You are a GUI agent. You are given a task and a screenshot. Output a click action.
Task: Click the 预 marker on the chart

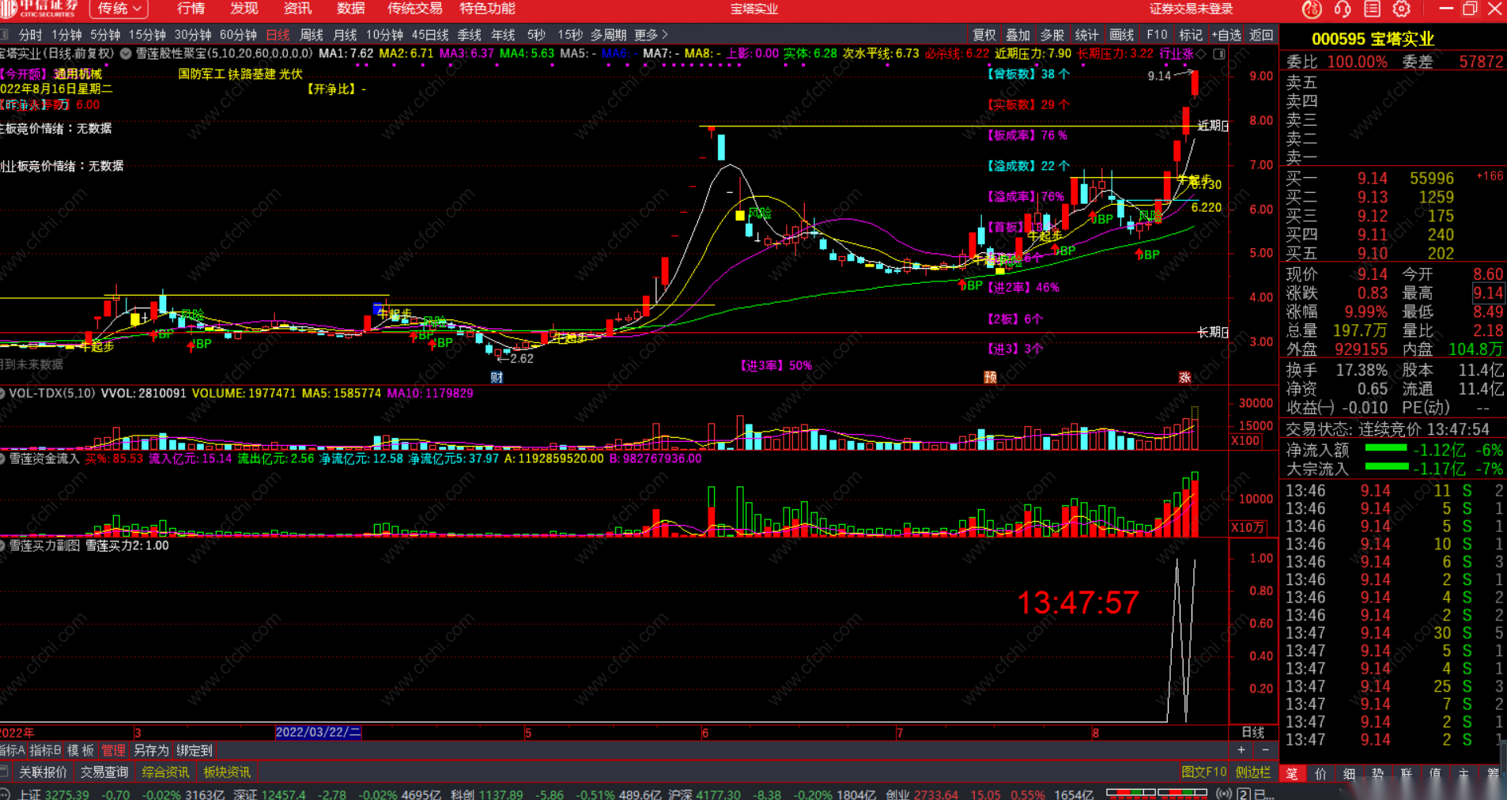[990, 377]
